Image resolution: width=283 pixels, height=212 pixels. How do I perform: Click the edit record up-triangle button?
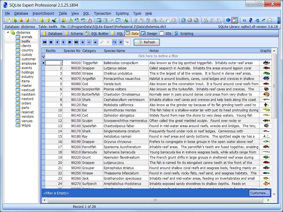95,42
